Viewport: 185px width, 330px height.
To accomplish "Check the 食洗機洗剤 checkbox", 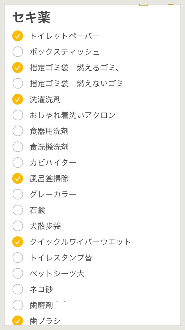I will click(18, 147).
